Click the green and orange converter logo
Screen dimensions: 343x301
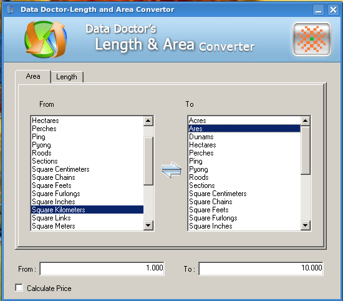click(46, 39)
